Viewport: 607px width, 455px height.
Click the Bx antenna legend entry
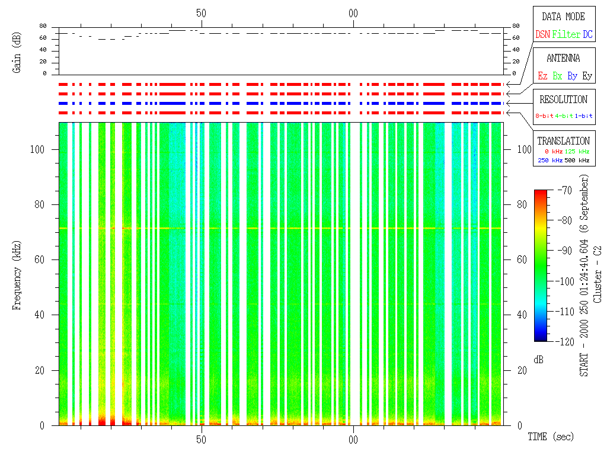pos(557,76)
